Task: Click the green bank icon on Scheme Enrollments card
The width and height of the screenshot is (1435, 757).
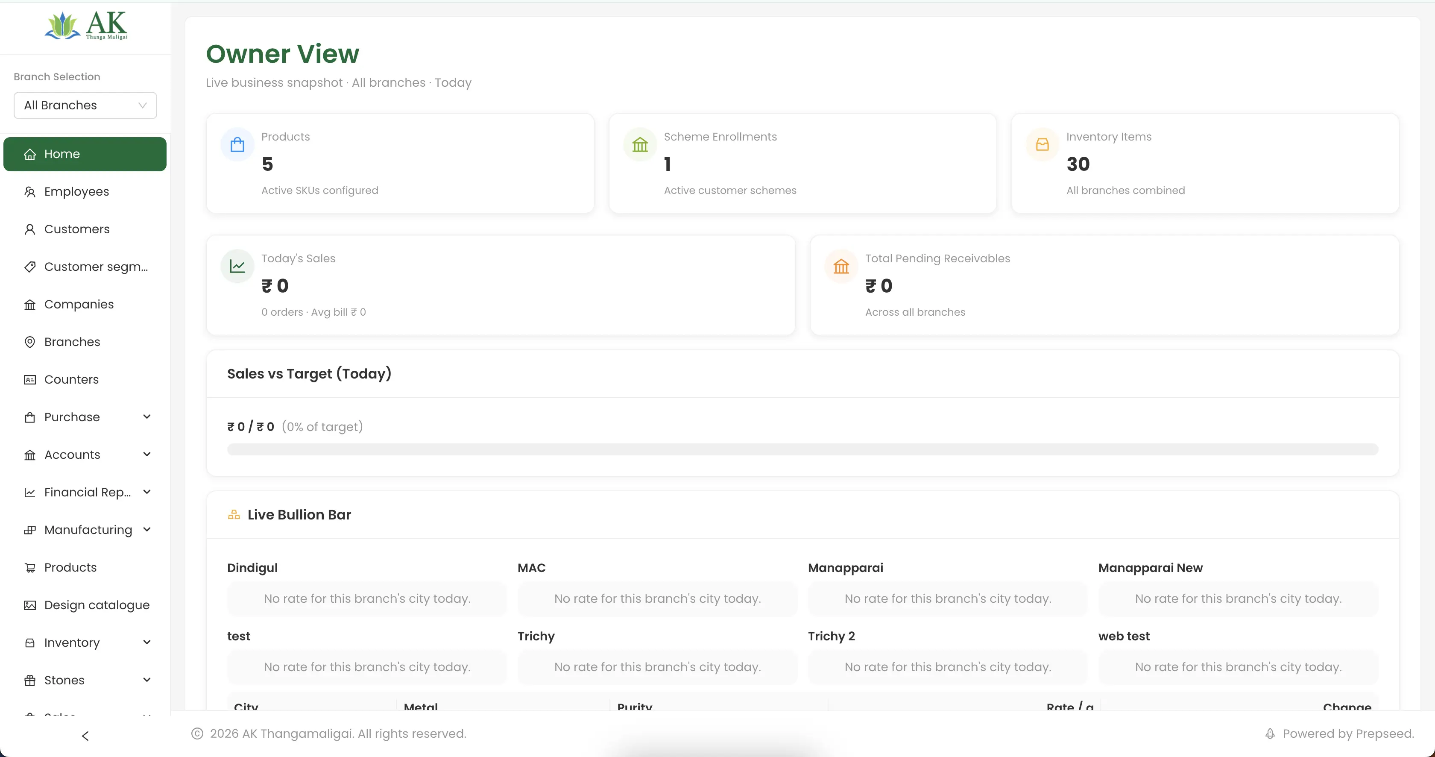Action: tap(640, 145)
